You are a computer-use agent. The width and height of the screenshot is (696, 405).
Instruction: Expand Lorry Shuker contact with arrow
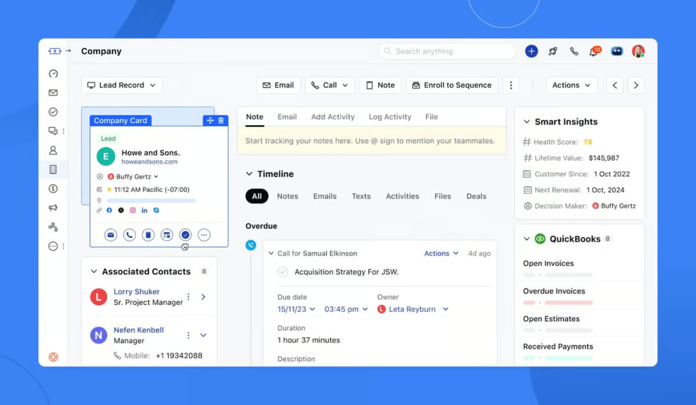click(x=203, y=297)
